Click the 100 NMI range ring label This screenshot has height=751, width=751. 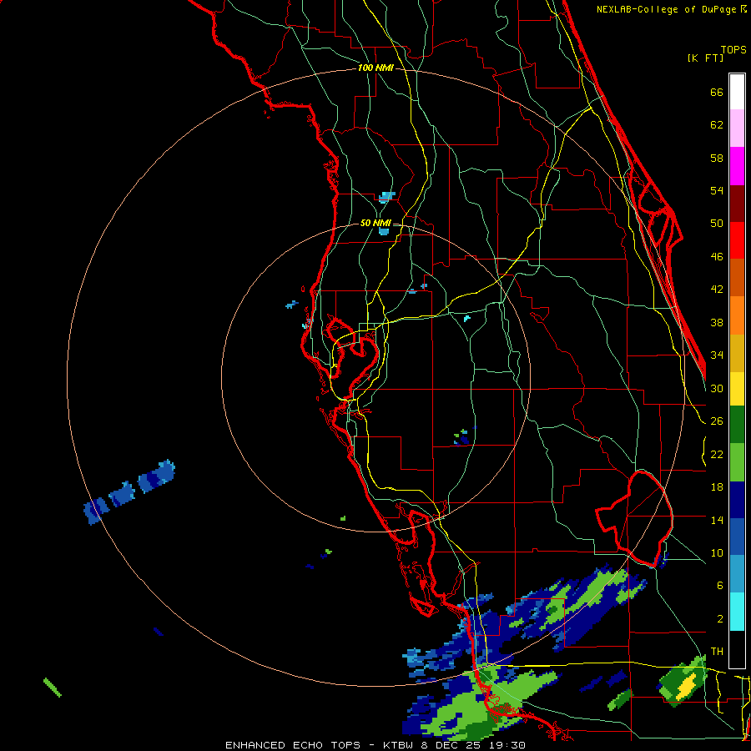(x=375, y=68)
